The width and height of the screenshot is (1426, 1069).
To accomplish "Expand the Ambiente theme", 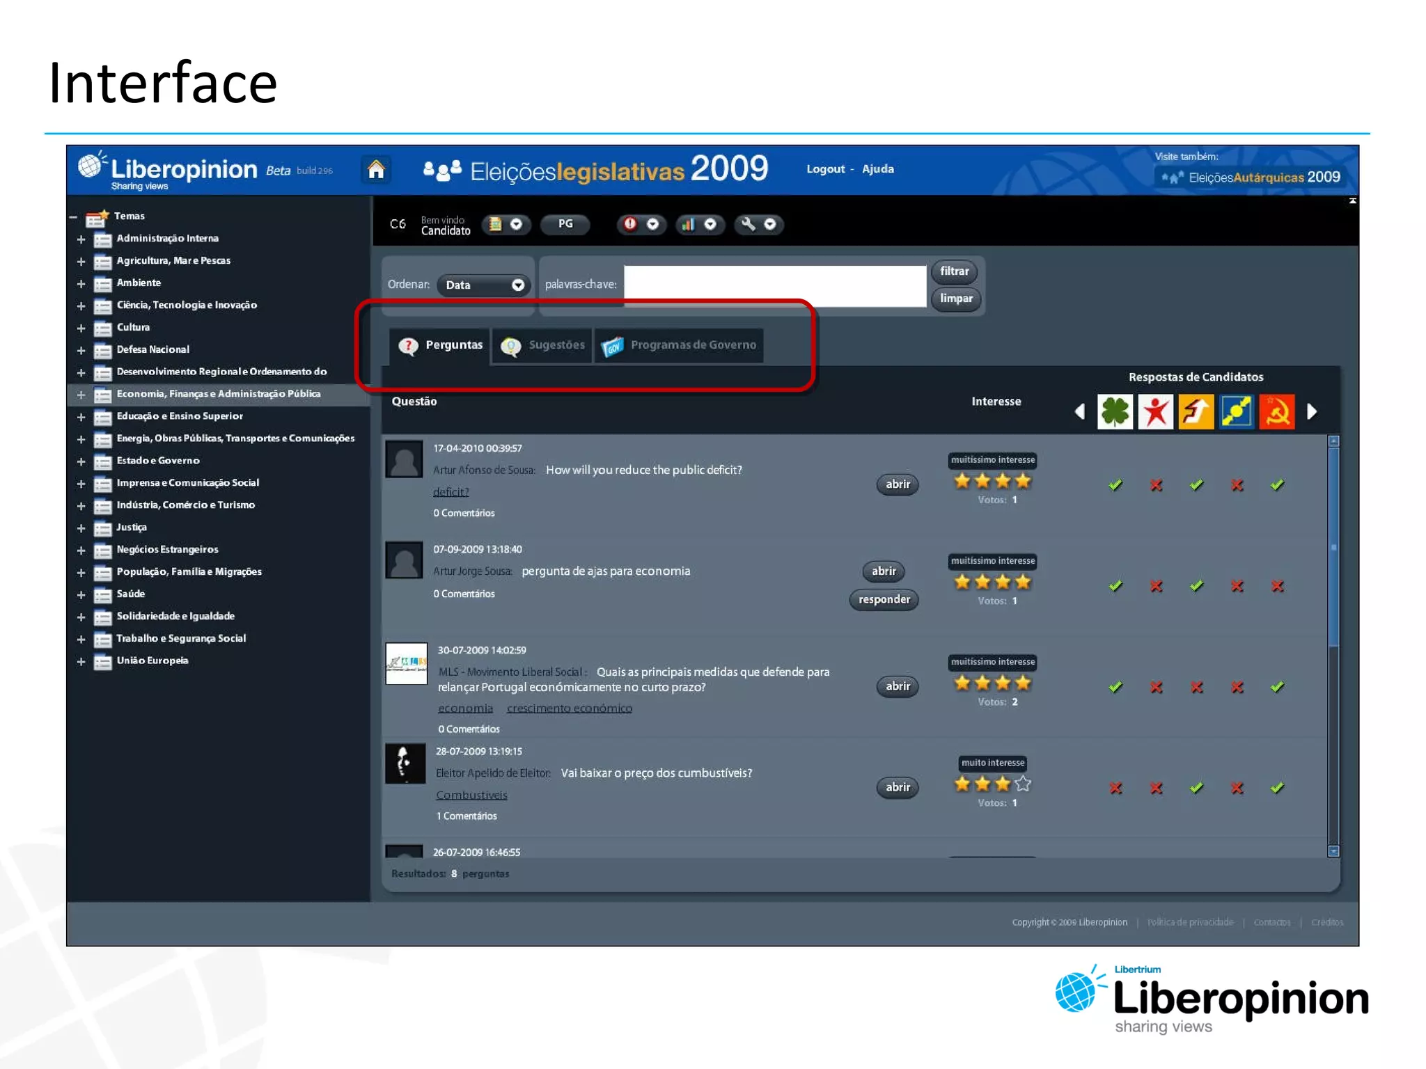I will (81, 284).
